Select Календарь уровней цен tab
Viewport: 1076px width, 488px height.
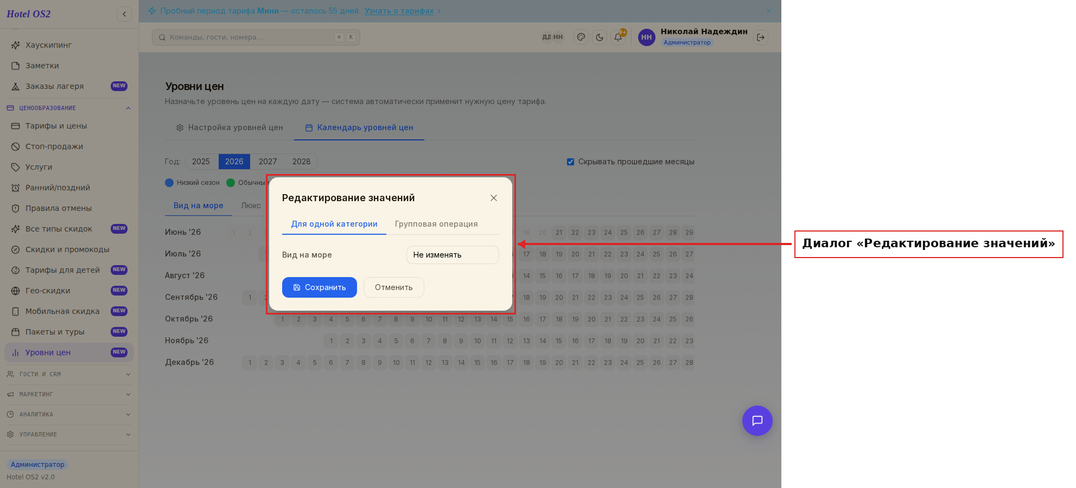[x=359, y=127]
